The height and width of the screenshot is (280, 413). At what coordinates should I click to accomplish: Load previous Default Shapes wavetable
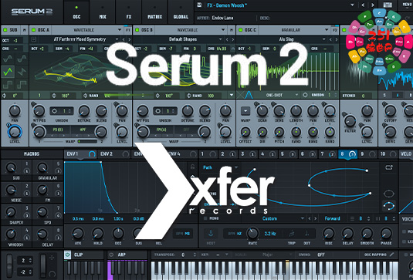click(227, 39)
